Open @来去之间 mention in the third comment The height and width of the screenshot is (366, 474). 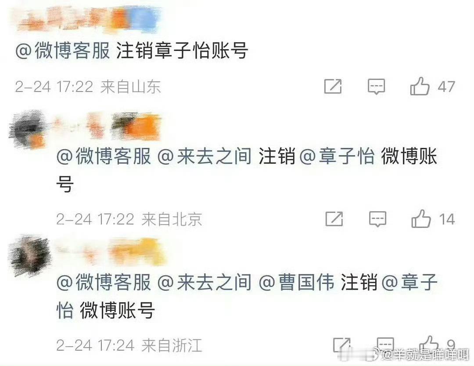coord(205,282)
